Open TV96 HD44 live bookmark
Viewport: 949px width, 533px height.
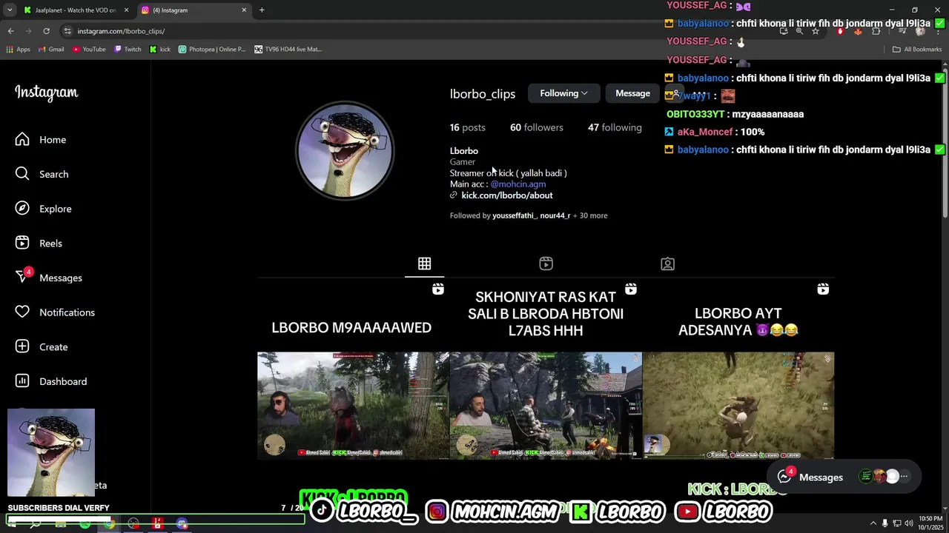[288, 50]
